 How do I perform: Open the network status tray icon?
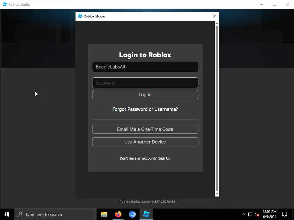(x=250, y=214)
